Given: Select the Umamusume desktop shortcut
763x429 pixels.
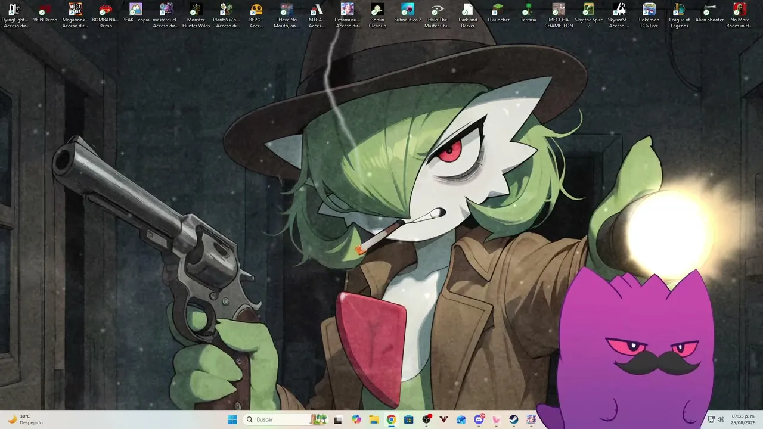Looking at the screenshot, I should (x=347, y=15).
